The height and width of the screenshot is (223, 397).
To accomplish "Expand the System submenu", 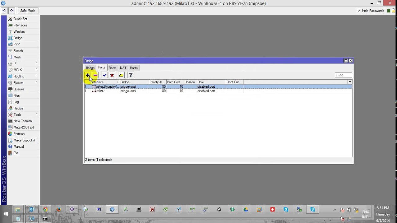I will [x=23, y=83].
